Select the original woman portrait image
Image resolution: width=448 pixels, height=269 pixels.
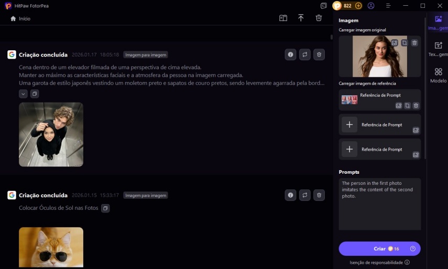pos(380,56)
